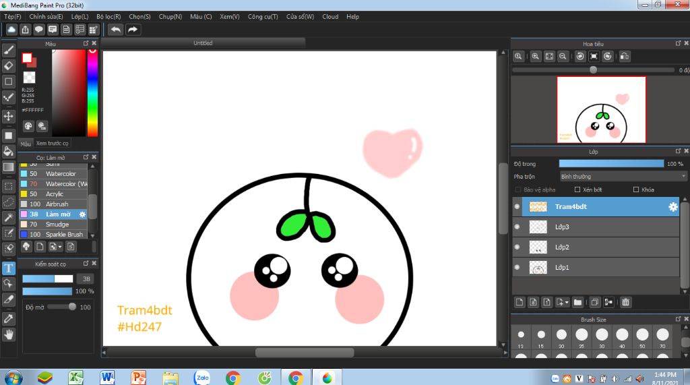Undock the Cọ: Làm mờ brush panel

[x=86, y=157]
